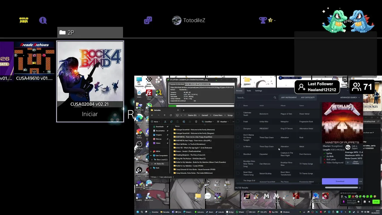Open the Tools tab in song browser

[249, 91]
